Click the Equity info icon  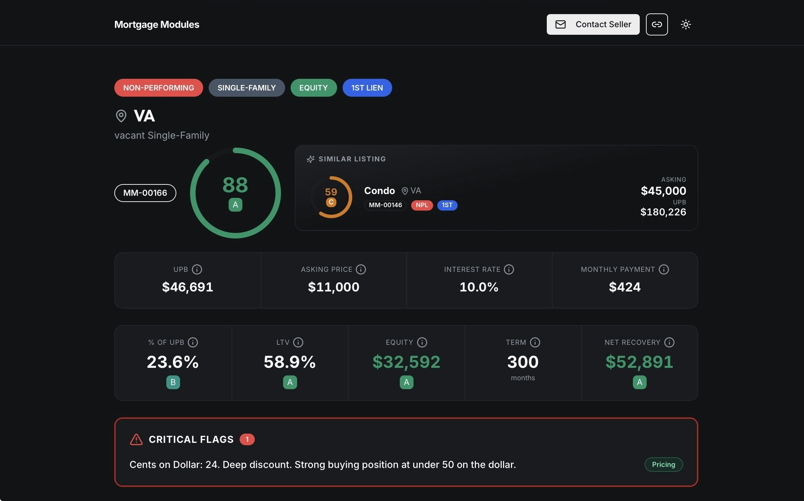(x=422, y=342)
